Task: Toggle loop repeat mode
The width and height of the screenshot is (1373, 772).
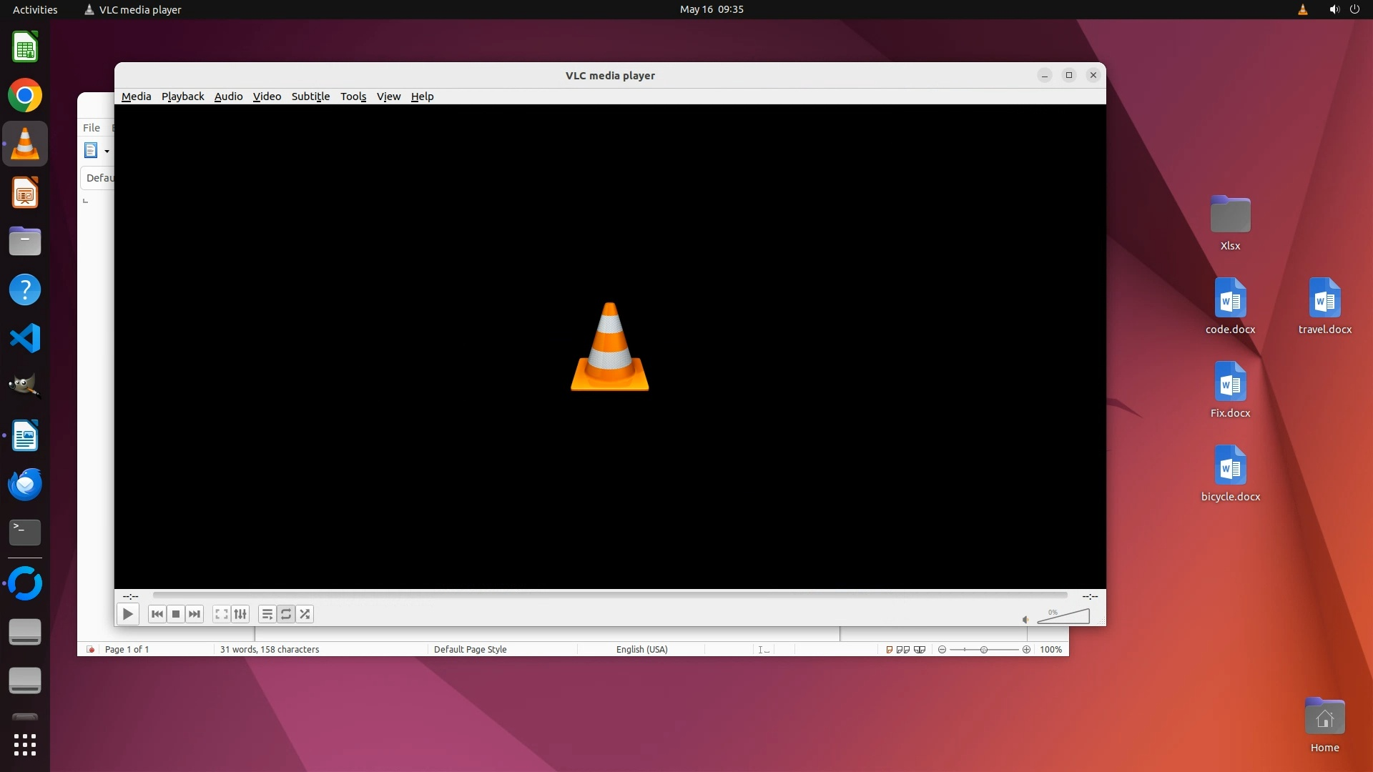Action: pyautogui.click(x=285, y=614)
